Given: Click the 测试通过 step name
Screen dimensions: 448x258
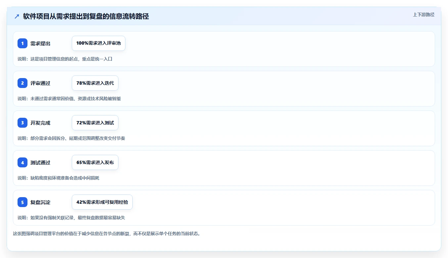Looking at the screenshot, I should pyautogui.click(x=40, y=162).
